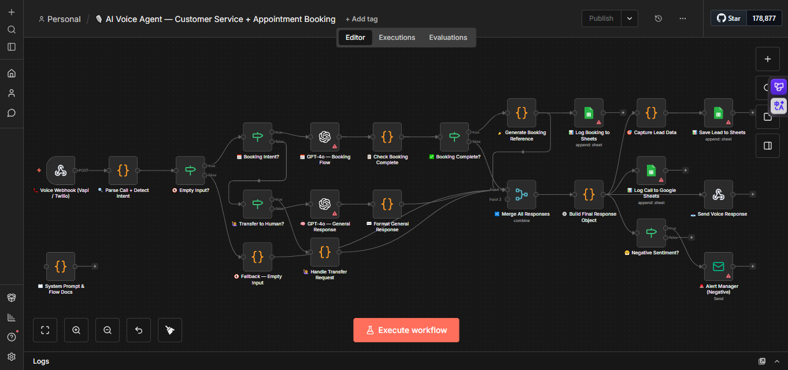Image resolution: width=788 pixels, height=370 pixels.
Task: Click the undo zoom reset arrow button
Action: [139, 330]
